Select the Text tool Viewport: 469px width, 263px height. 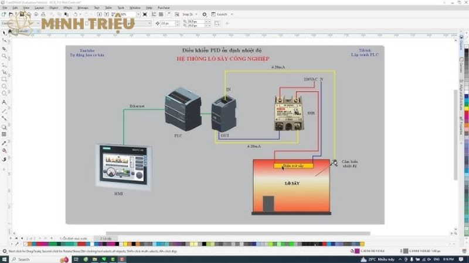(x=4, y=102)
